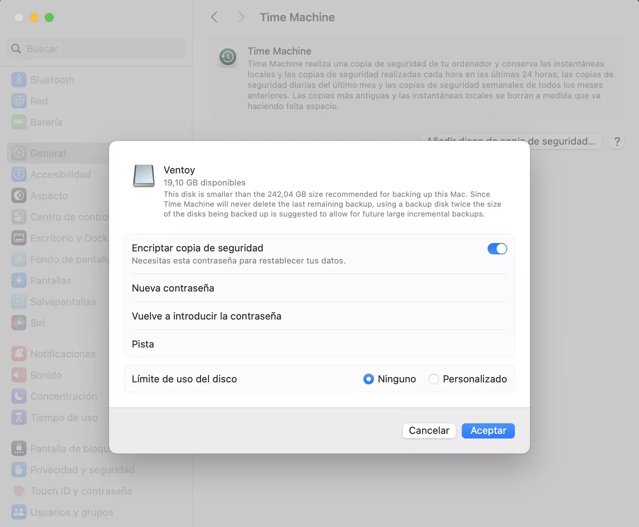
Task: Open Privacidad y seguridad section
Action: point(82,470)
